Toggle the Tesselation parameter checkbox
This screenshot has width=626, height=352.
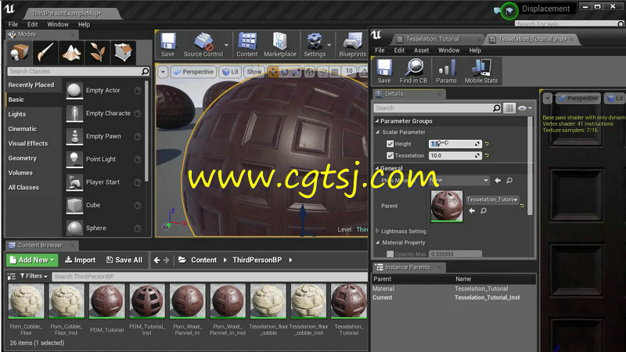390,156
